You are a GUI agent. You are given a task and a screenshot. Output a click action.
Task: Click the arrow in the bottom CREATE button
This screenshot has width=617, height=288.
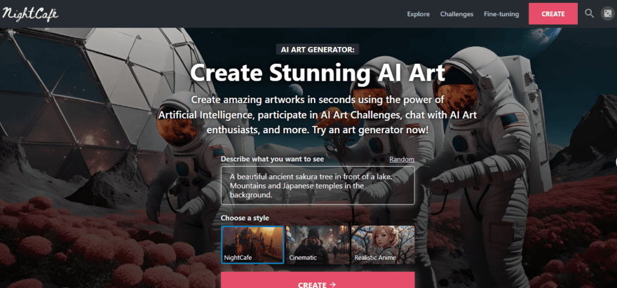(x=333, y=284)
